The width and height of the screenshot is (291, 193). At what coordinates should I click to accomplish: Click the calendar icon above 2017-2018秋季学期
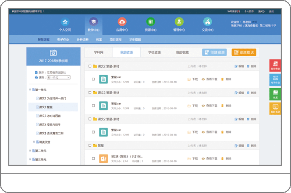click(53, 53)
